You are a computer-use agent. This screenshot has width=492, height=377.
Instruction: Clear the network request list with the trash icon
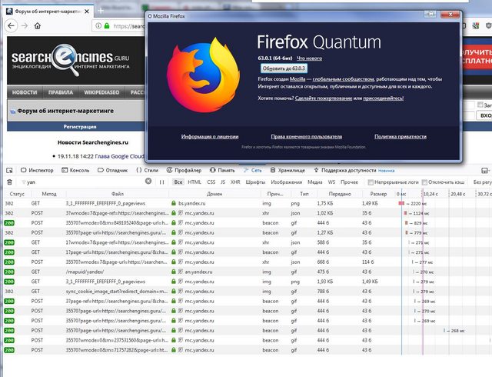(x=8, y=182)
